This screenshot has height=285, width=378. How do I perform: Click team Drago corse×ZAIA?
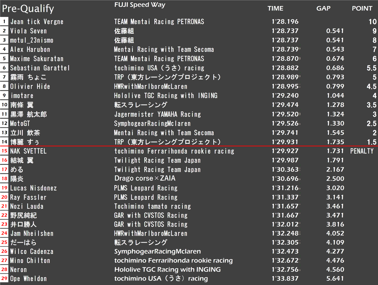pyautogui.click(x=145, y=179)
